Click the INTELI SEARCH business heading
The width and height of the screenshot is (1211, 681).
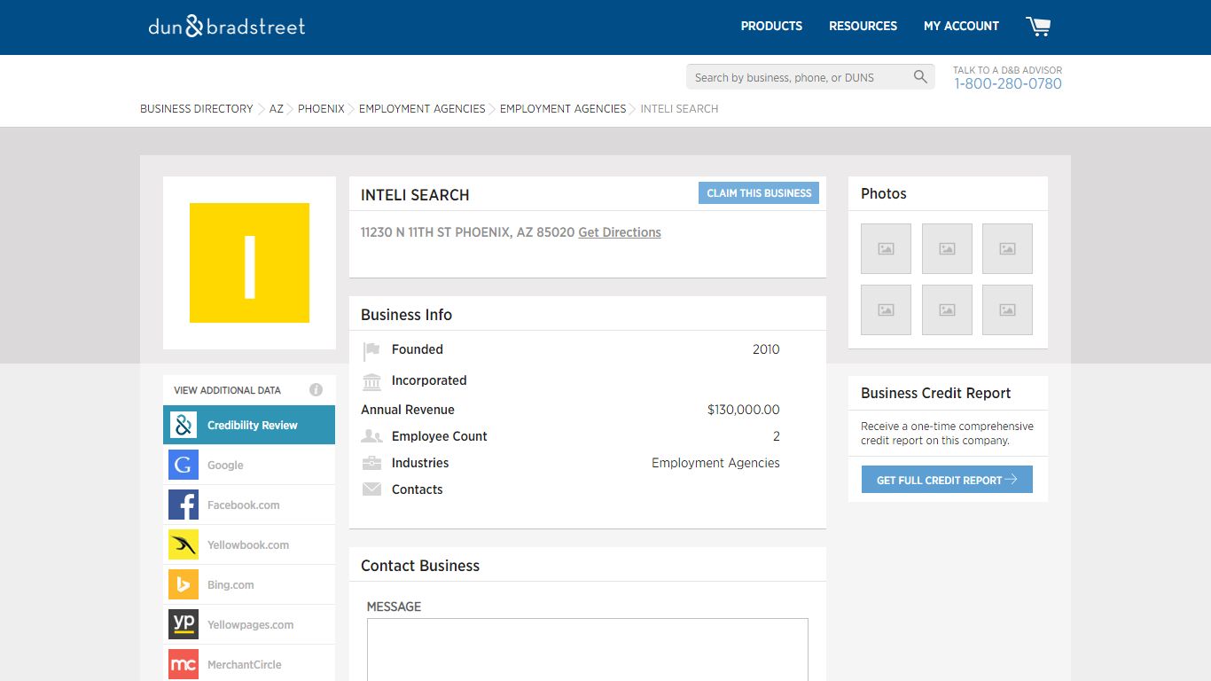point(415,195)
